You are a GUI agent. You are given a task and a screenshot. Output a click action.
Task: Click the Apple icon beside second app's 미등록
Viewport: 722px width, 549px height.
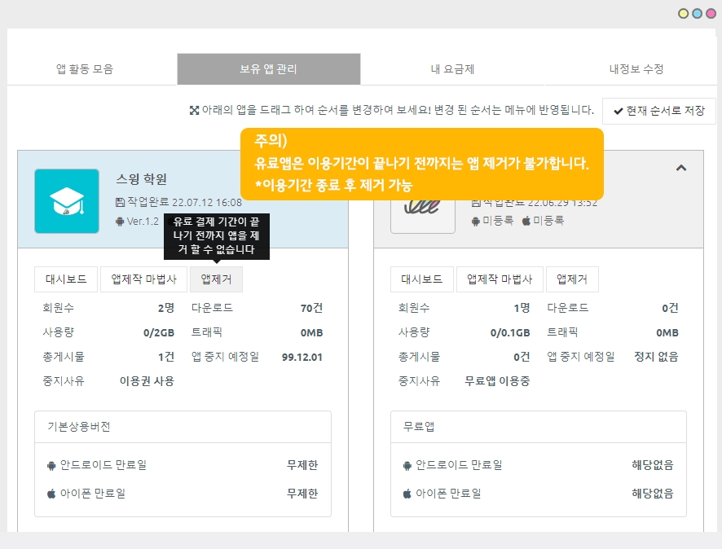526,221
